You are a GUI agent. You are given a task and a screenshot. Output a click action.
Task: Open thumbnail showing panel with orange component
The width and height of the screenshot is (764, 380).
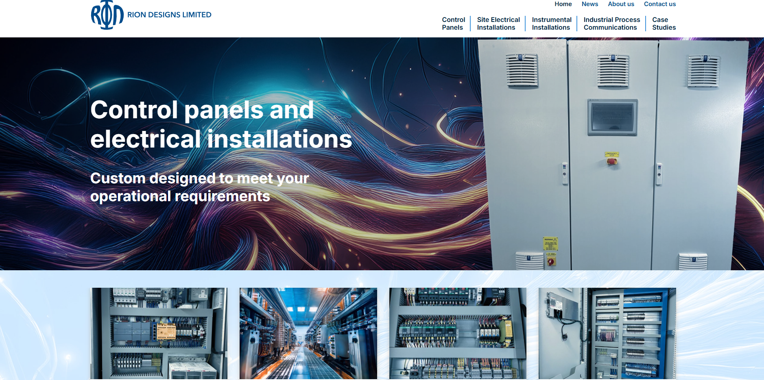pyautogui.click(x=159, y=333)
